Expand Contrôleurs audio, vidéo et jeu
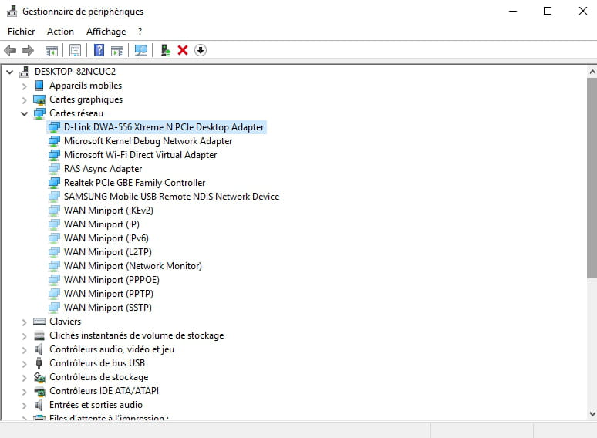597x438 pixels. click(x=25, y=350)
